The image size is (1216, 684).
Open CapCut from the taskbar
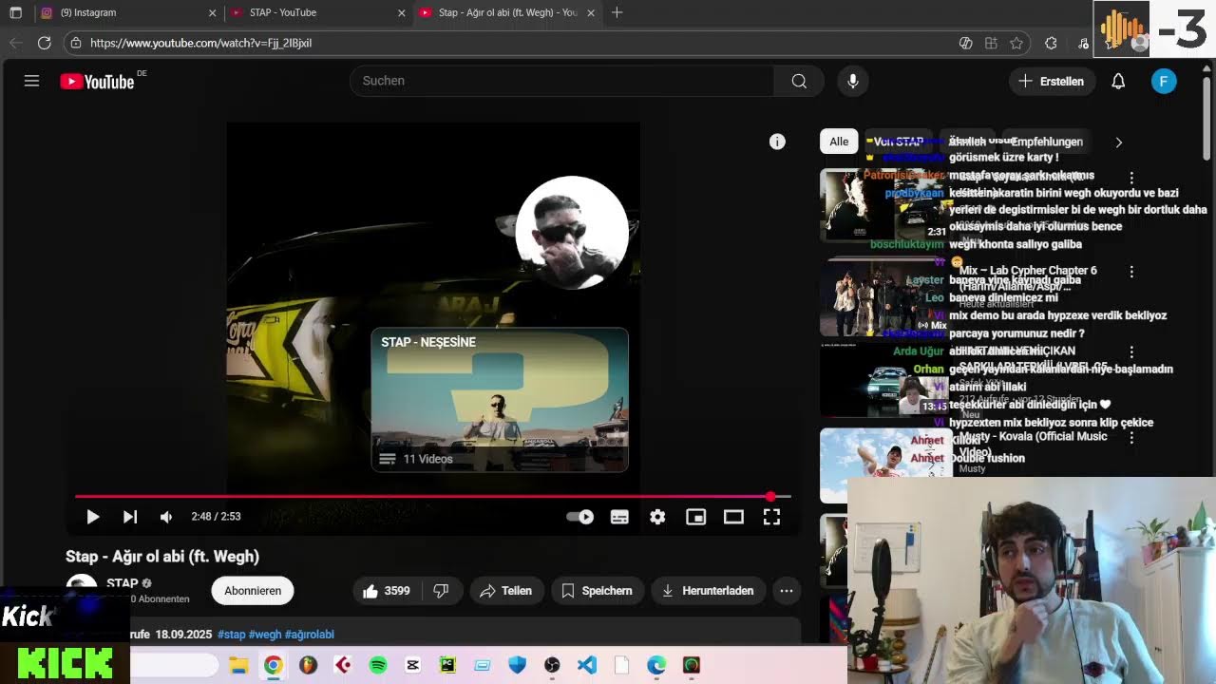click(412, 665)
